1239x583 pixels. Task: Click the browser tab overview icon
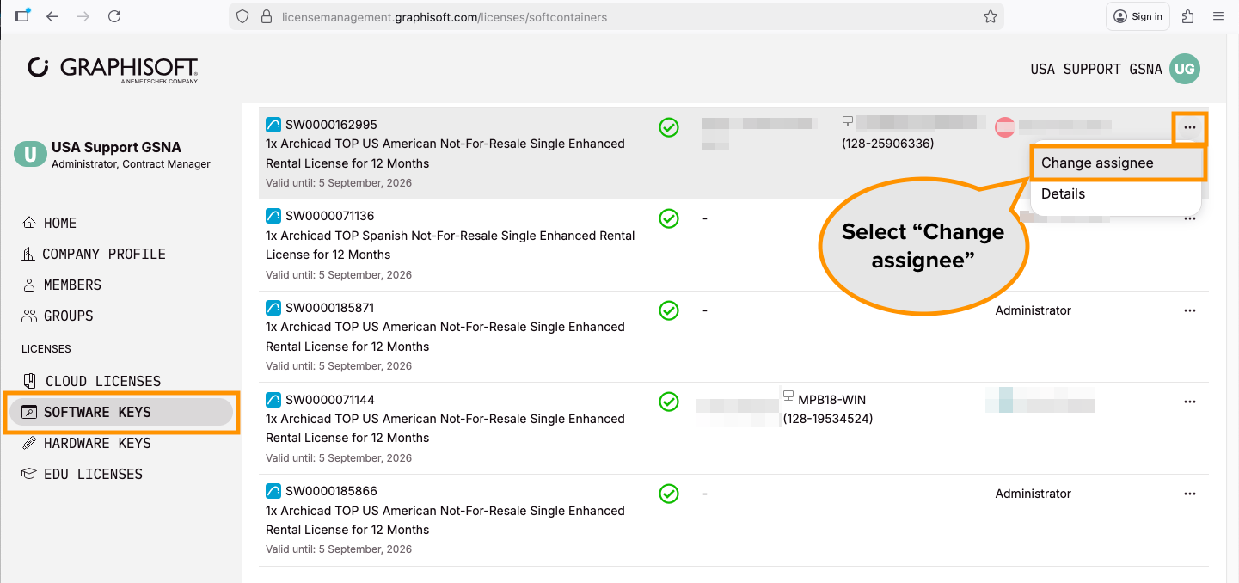click(22, 15)
